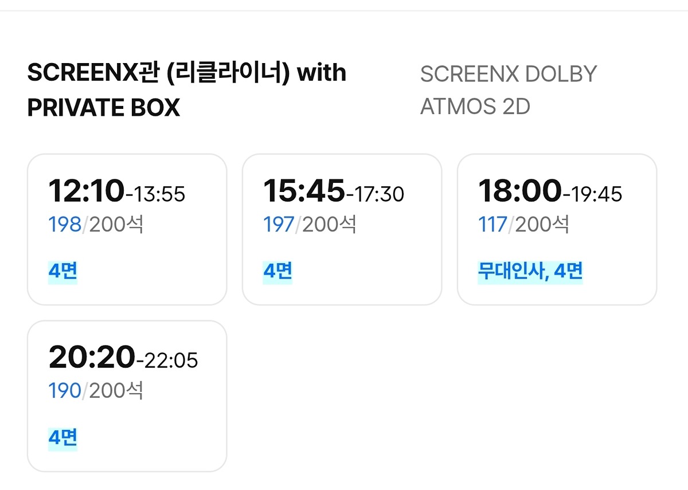Choose the 18:00 showtime start time
Viewport: 688px width, 490px height.
click(519, 191)
